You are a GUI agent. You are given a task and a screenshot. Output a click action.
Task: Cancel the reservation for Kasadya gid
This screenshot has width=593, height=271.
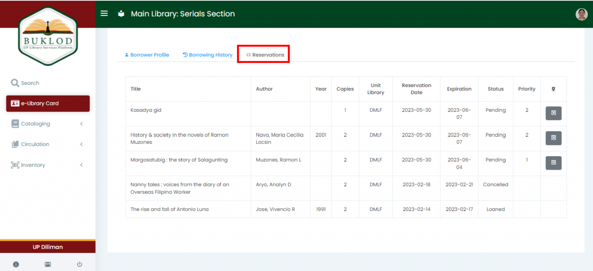tap(553, 113)
